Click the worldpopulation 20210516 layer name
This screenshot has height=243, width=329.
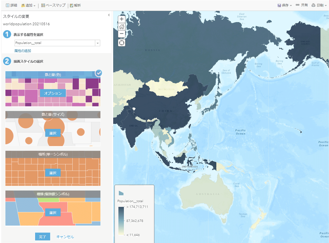26,24
